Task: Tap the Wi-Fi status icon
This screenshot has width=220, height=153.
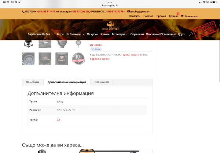Action: click(204, 2)
